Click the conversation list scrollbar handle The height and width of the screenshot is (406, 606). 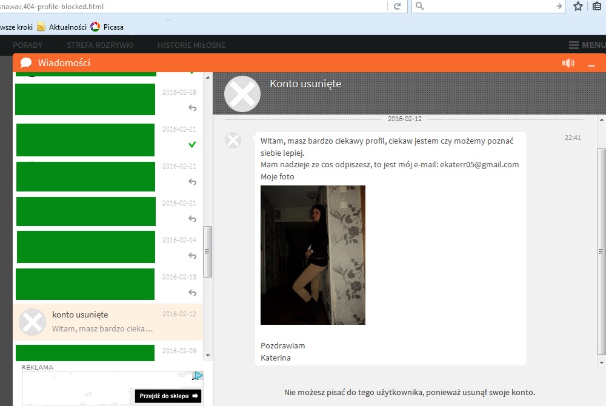point(207,251)
